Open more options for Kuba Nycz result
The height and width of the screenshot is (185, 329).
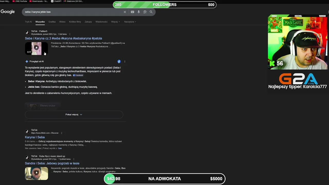tap(74, 159)
